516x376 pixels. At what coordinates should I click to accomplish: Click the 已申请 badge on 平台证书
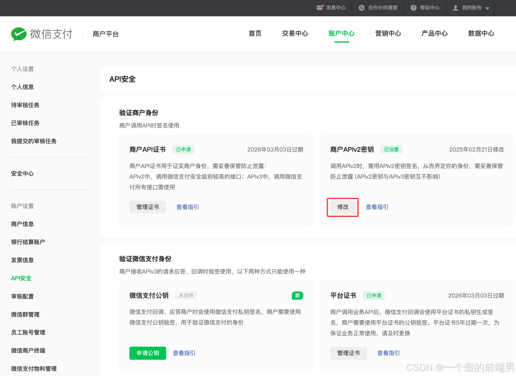point(374,296)
